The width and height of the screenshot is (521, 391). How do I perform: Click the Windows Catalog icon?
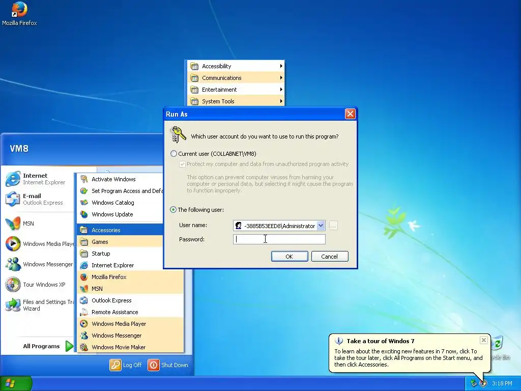tap(84, 203)
